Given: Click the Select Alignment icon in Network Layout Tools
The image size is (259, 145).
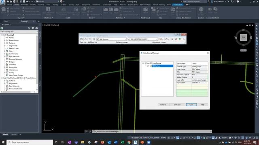Looking at the screenshot, I should (90, 39).
